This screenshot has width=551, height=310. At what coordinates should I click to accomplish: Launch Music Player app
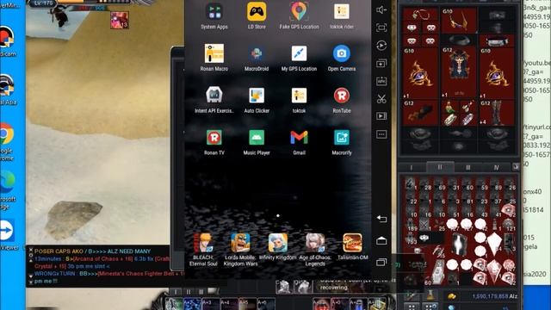pyautogui.click(x=257, y=138)
